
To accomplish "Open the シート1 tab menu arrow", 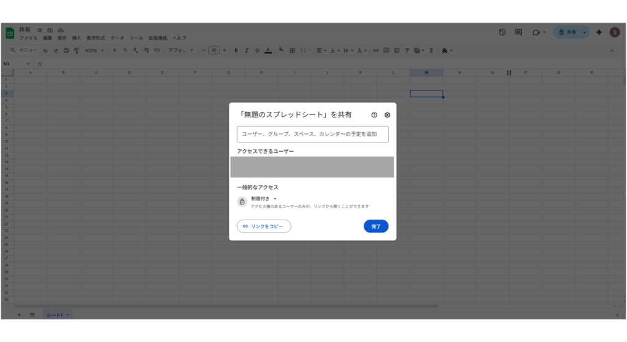I will pos(67,315).
